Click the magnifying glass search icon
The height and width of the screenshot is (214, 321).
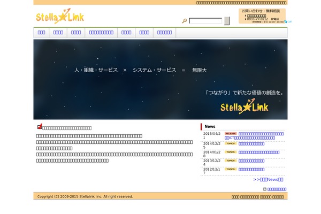coord(185,21)
